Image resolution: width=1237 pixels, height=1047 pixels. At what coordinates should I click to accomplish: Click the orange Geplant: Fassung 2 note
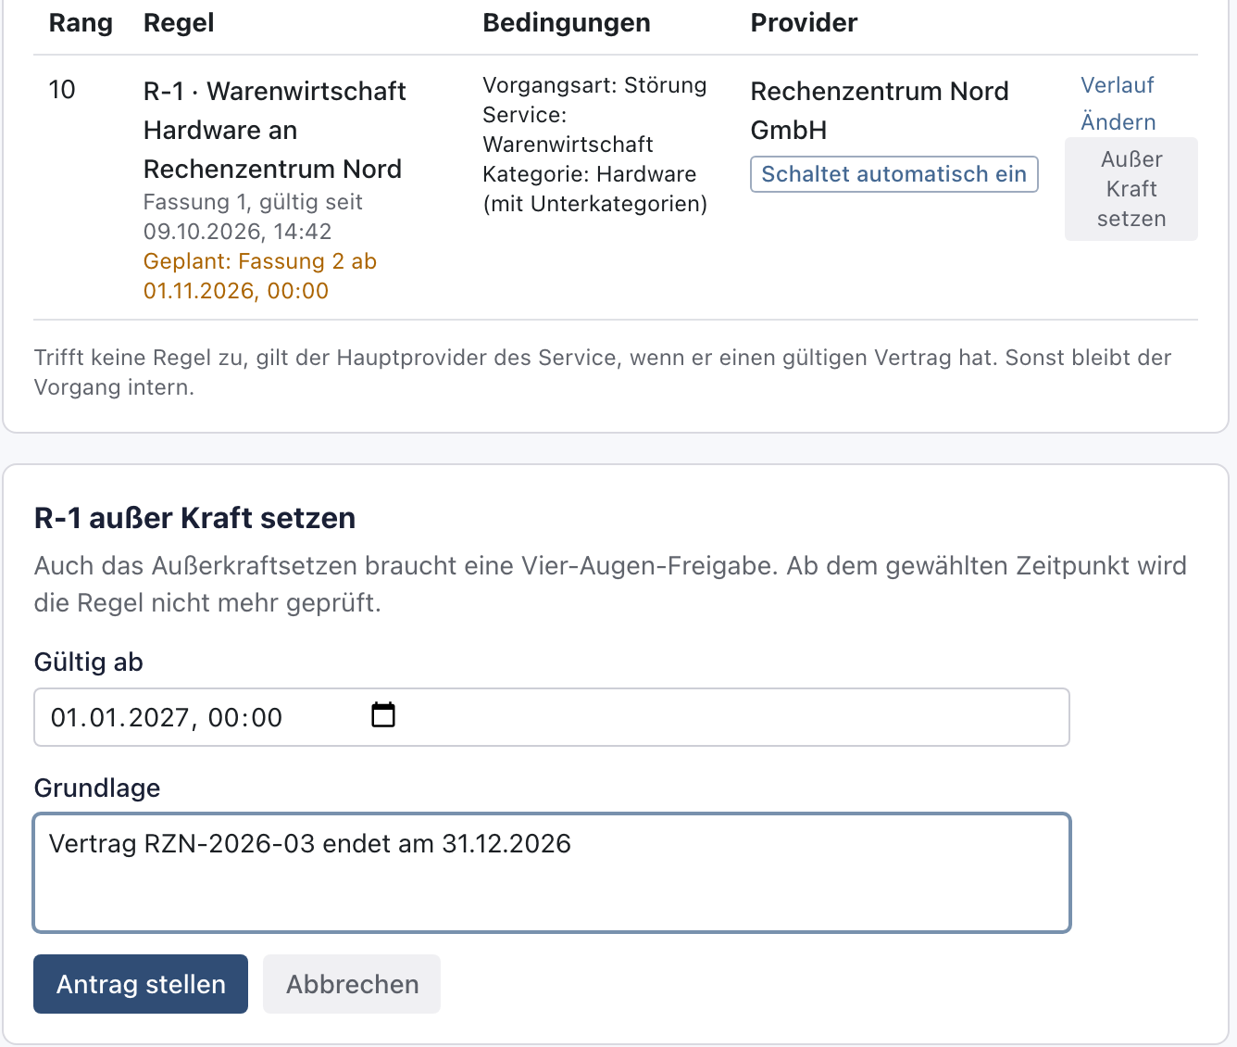pos(260,276)
